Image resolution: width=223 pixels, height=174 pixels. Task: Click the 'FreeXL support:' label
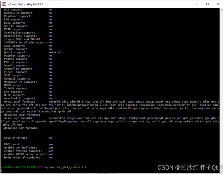click(16, 72)
